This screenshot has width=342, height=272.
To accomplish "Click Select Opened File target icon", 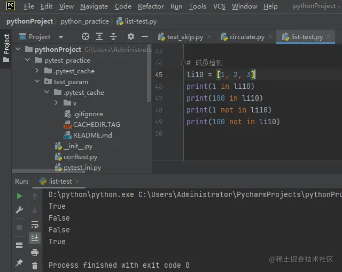I will [85, 36].
